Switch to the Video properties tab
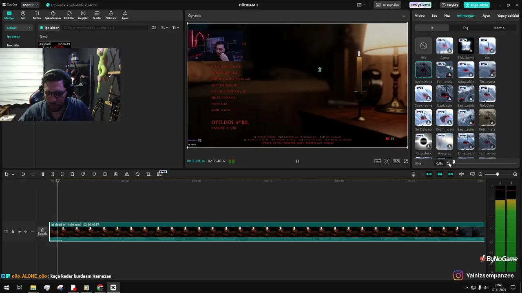 (x=420, y=15)
